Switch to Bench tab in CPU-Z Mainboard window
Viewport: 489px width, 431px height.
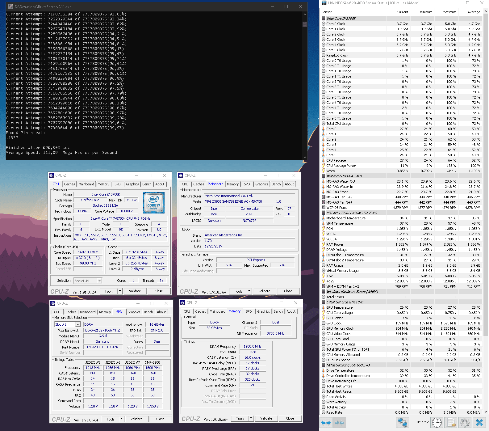[x=276, y=184]
